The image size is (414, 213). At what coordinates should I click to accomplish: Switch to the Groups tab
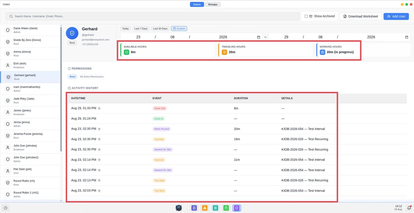(213, 4)
